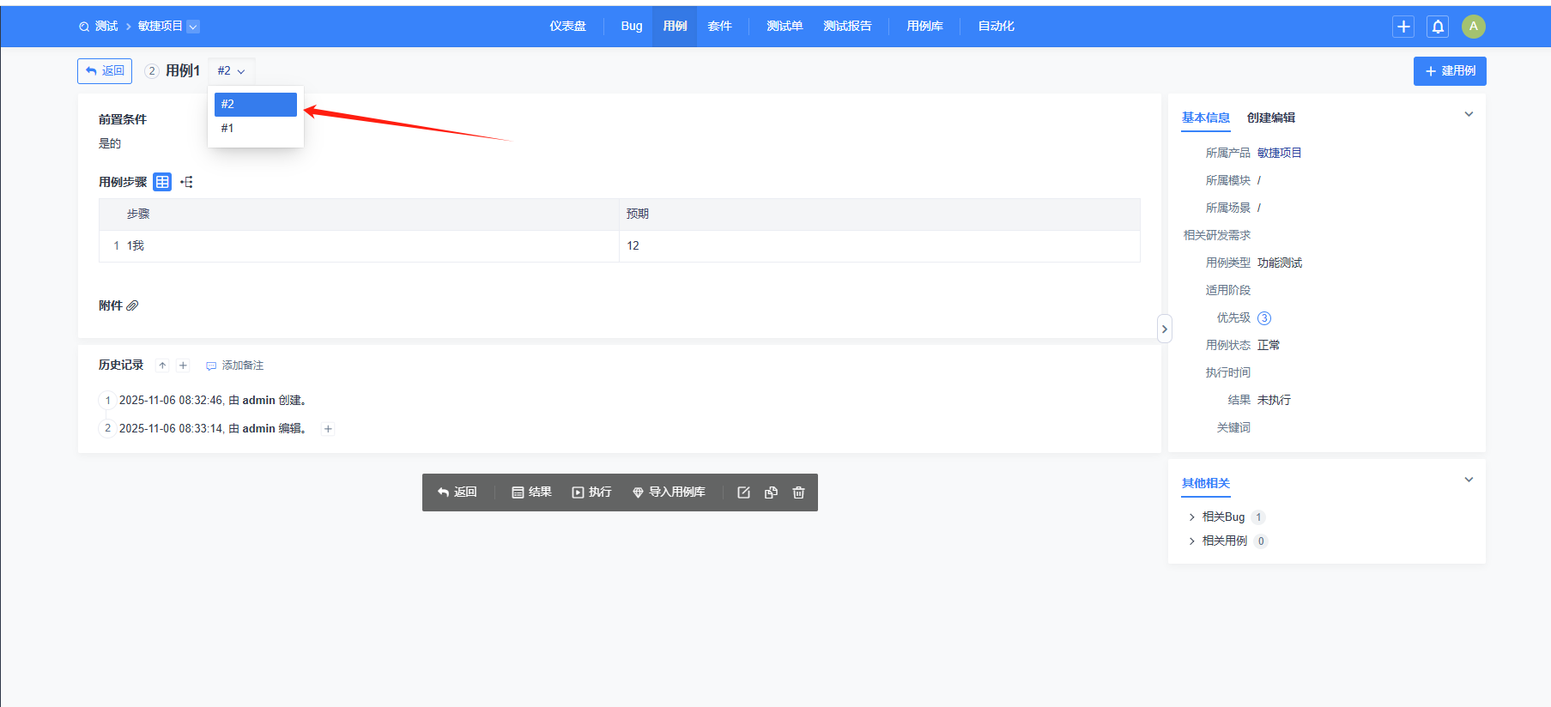The image size is (1551, 707).
Task: Click the 功能测试 case type value
Action: [x=1280, y=263]
